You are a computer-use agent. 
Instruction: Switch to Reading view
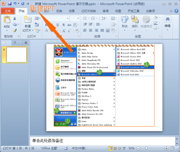tap(119, 148)
